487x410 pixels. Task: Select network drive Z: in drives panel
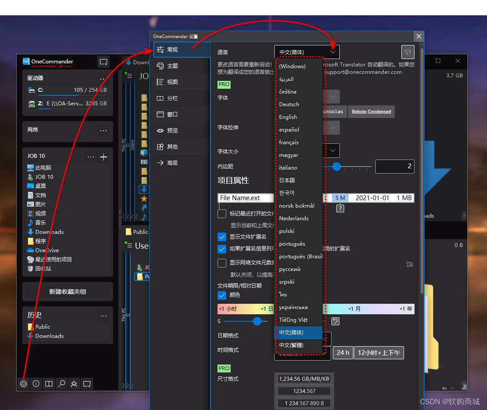67,104
